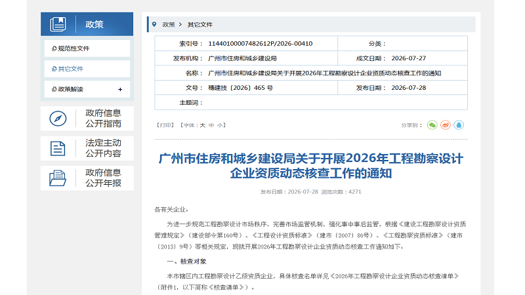This screenshot has height=295, width=525.
Task: Share via the blue QQ icon
Action: pos(459,125)
